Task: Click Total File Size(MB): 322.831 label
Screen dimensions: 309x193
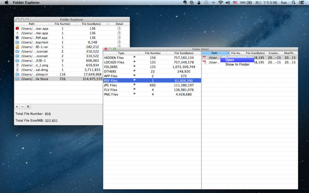Action: tap(36, 120)
